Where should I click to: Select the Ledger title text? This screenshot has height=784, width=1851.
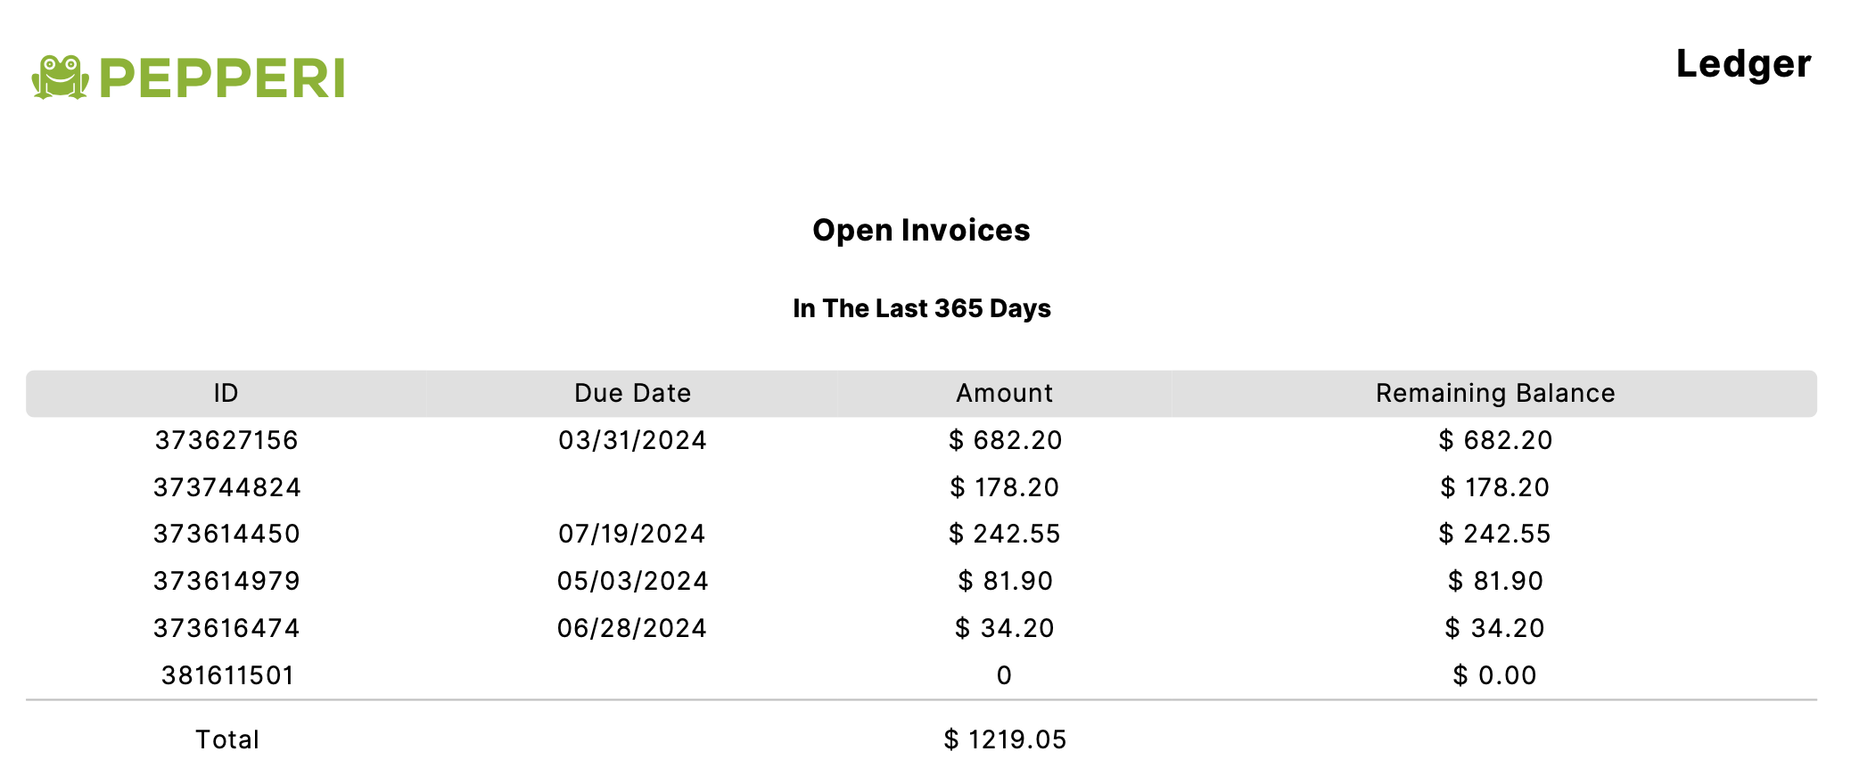1743,64
